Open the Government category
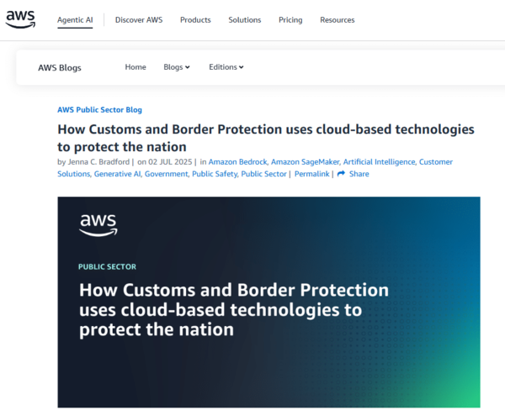 click(166, 174)
